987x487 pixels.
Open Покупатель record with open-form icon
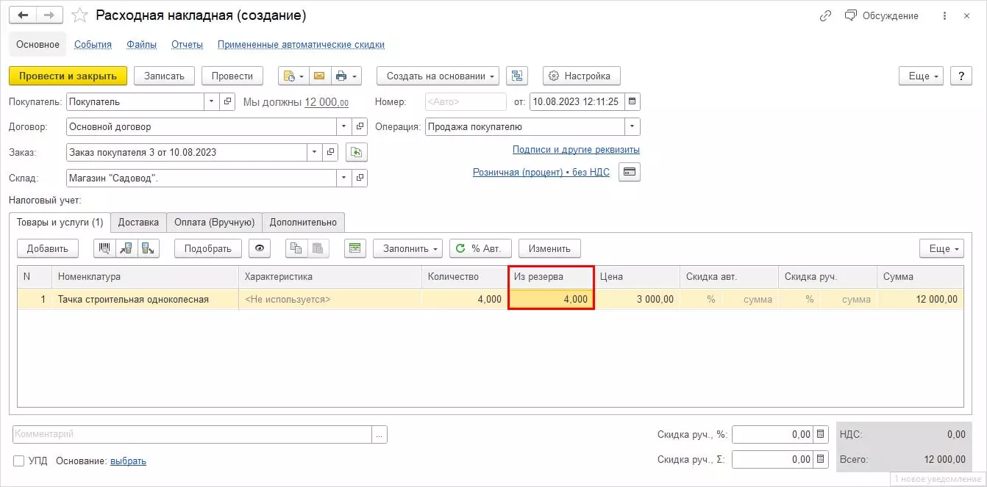[x=228, y=101]
